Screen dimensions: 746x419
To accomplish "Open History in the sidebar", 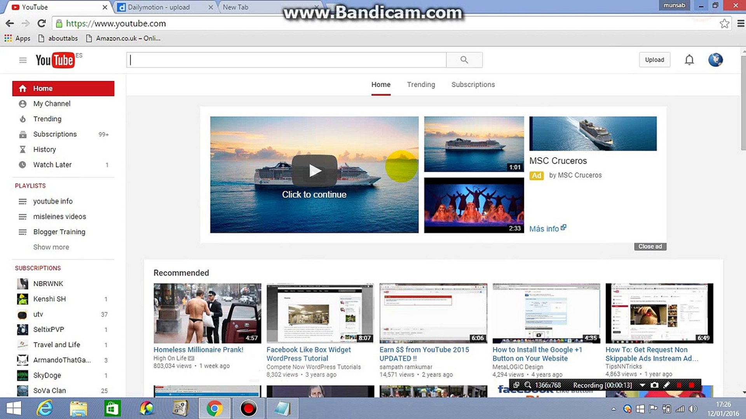I will click(x=44, y=149).
